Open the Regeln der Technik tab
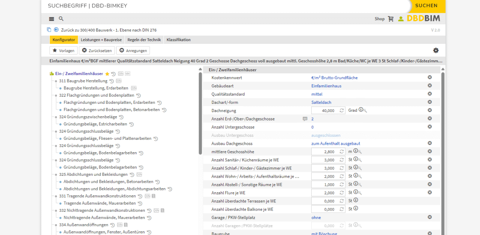 pyautogui.click(x=144, y=40)
